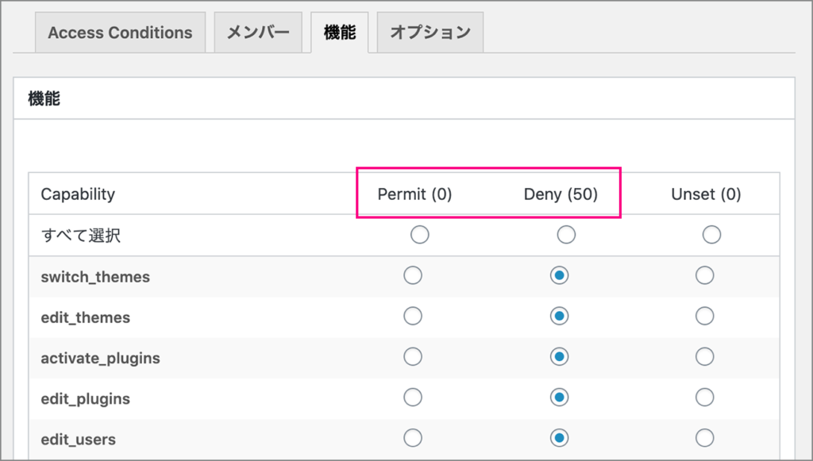Viewport: 813px width, 461px height.
Task: Select Unset for すべて選択 row
Action: coord(711,235)
